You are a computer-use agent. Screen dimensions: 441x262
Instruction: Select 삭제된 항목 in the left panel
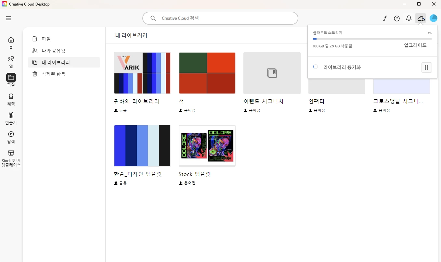coord(64,74)
